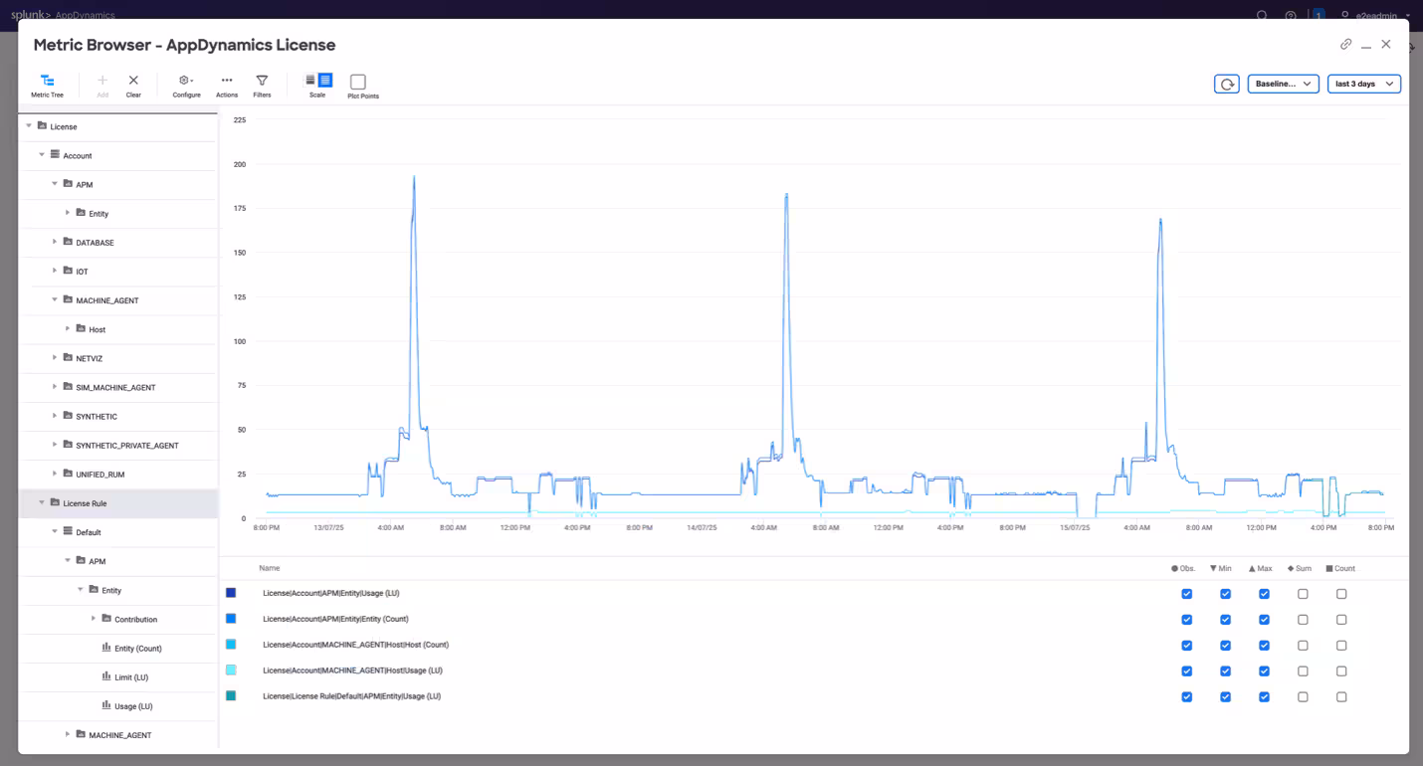
Task: Select Limit (LU) metric in tree
Action: (x=130, y=677)
